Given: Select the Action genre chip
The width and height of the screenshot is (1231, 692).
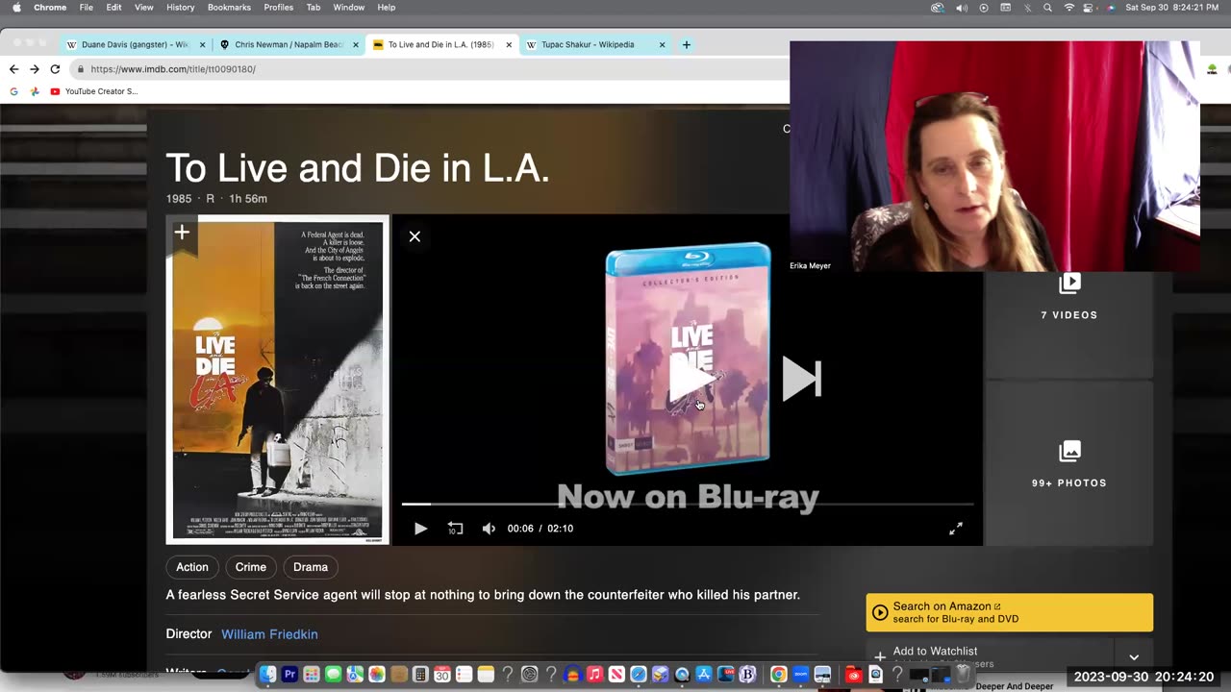Looking at the screenshot, I should [x=191, y=567].
